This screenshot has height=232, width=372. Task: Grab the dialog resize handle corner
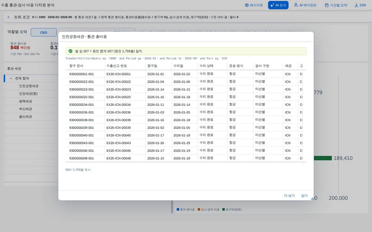pyautogui.click(x=312, y=199)
